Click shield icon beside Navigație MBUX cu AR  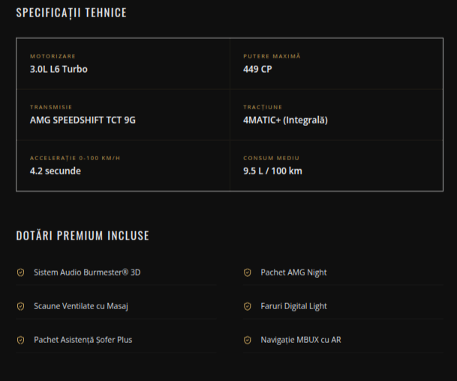248,340
